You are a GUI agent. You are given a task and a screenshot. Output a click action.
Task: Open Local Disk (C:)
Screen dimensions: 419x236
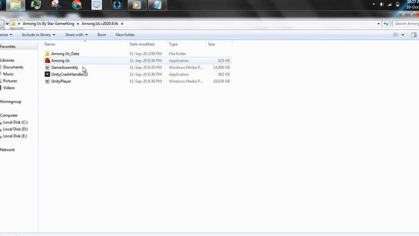click(x=15, y=123)
